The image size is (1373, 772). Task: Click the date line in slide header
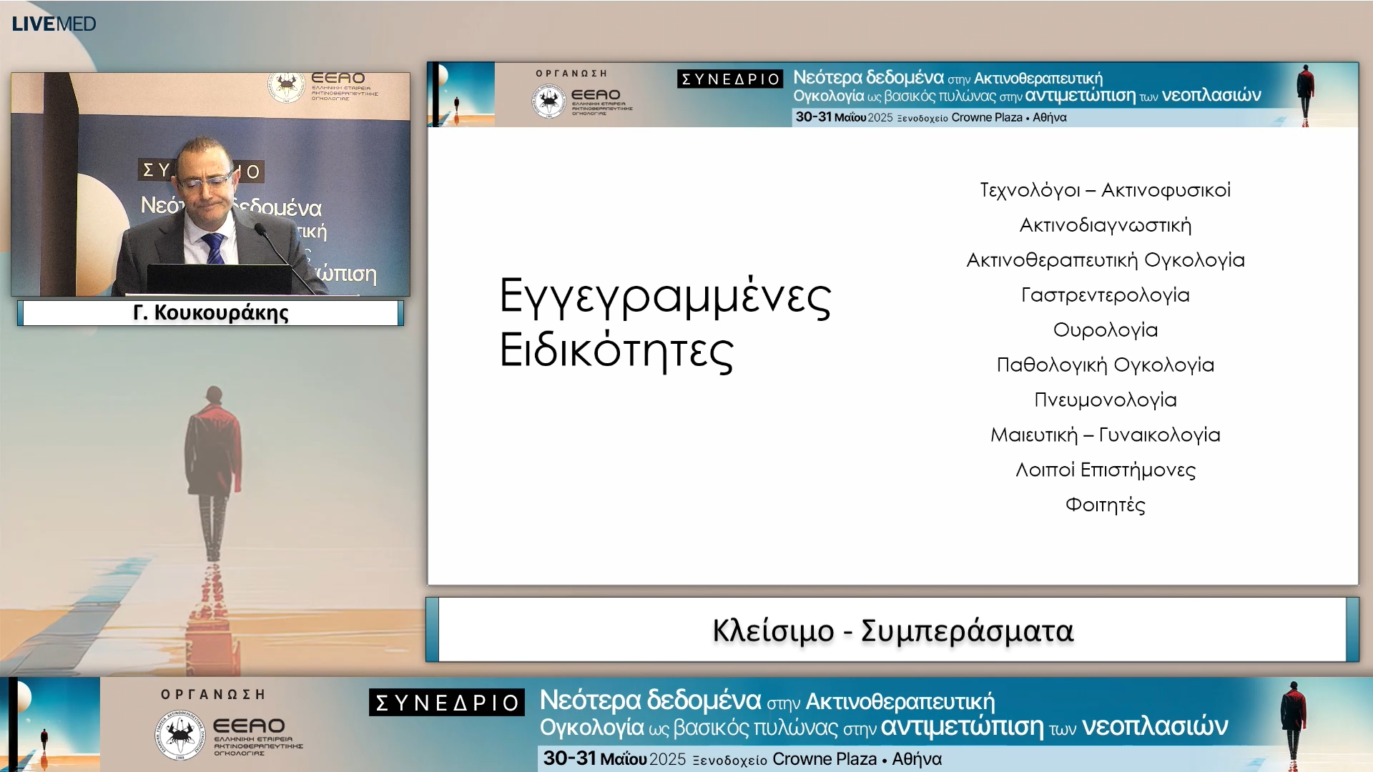coord(931,117)
